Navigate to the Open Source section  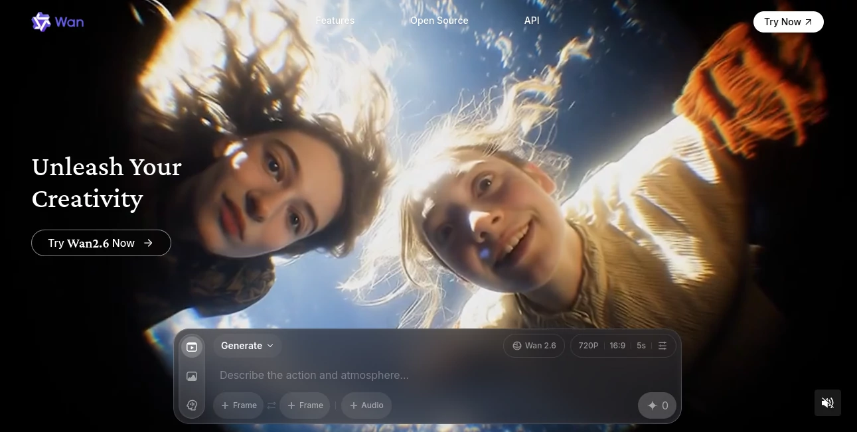pyautogui.click(x=439, y=20)
